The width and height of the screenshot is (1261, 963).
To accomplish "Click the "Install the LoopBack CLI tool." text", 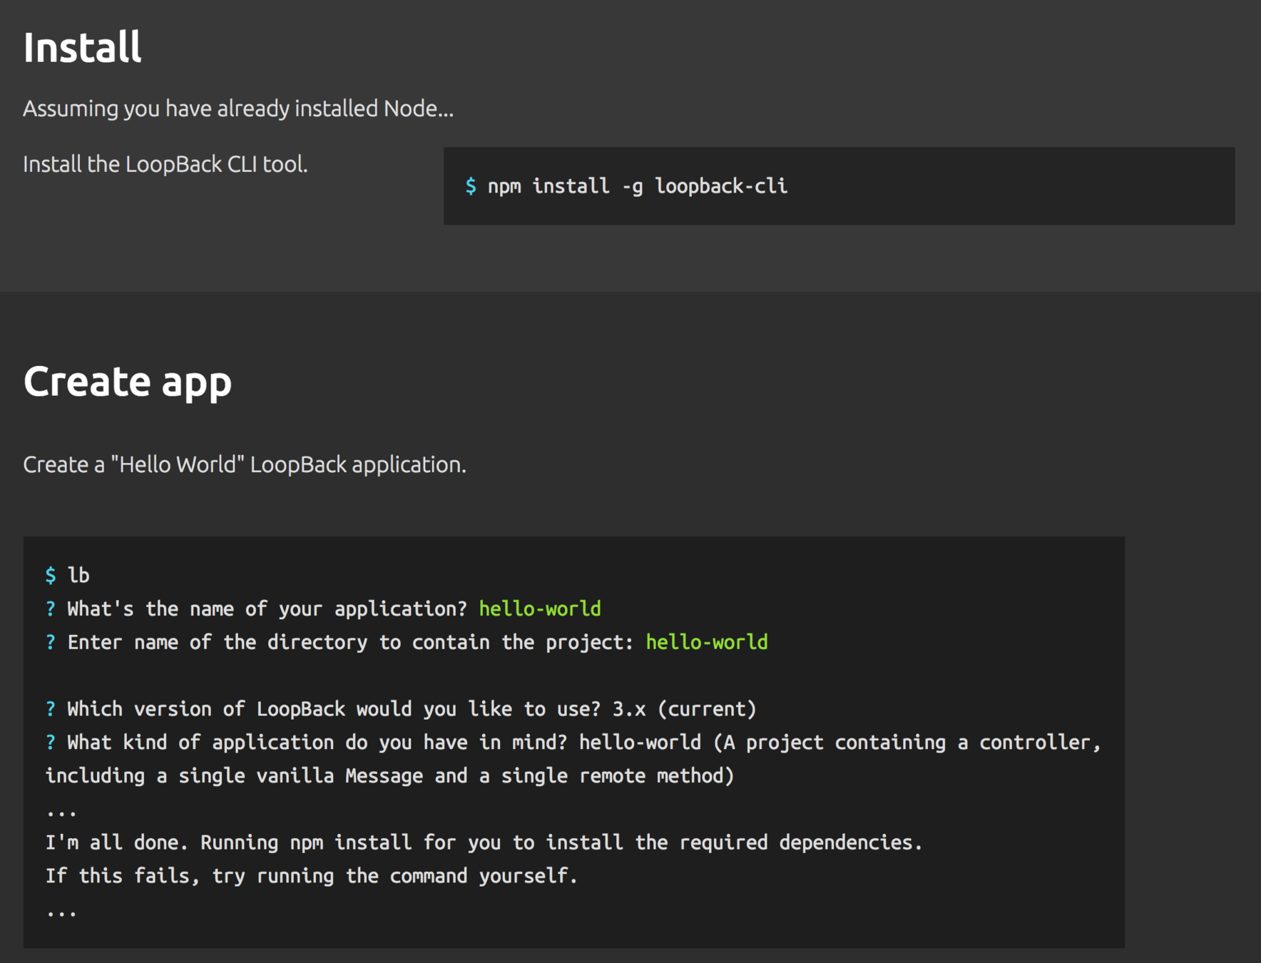I will (165, 164).
